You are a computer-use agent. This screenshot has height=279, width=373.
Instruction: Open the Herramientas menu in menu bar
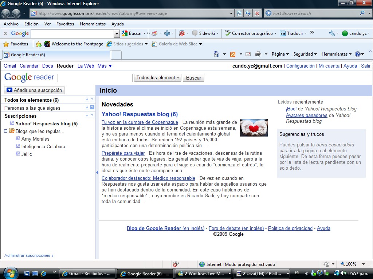pos(93,24)
